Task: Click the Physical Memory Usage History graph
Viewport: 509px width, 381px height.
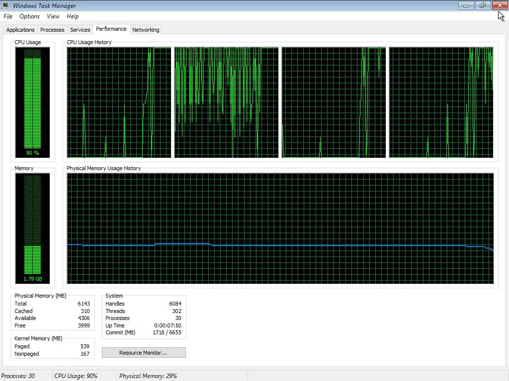Action: pos(280,228)
